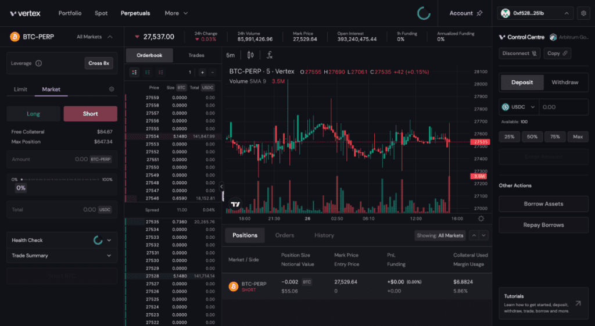Collapse positions panel down chevron

click(484, 235)
